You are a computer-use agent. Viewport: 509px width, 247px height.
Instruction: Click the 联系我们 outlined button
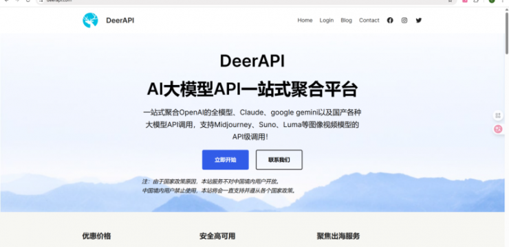tap(279, 160)
